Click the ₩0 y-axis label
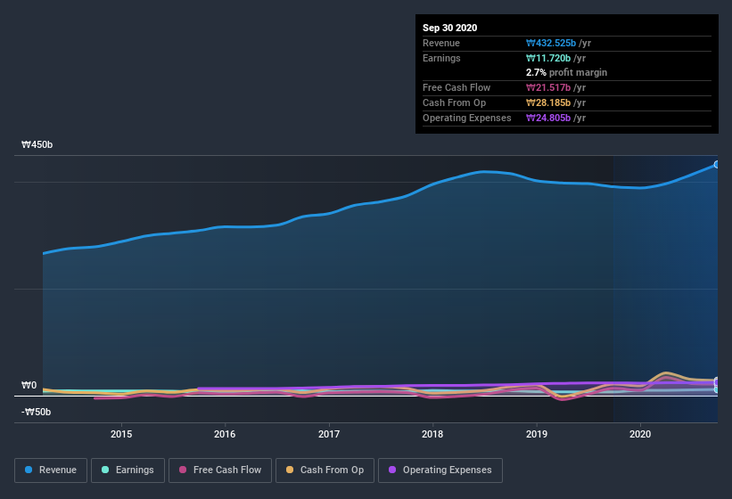Screen dimensions: 732x499 click(x=29, y=385)
